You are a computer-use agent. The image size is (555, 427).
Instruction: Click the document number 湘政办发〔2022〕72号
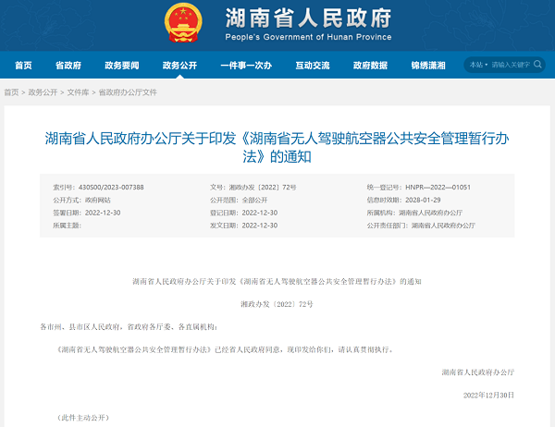click(x=268, y=187)
